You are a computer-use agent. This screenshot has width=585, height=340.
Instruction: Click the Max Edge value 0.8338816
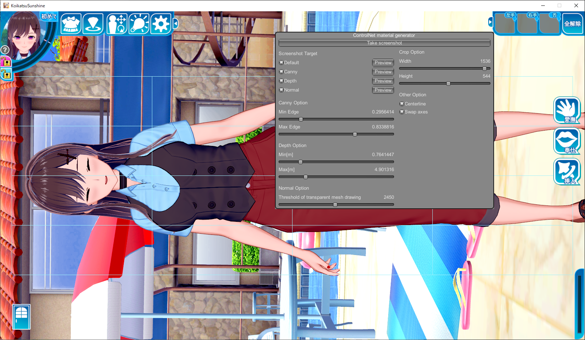pyautogui.click(x=383, y=127)
